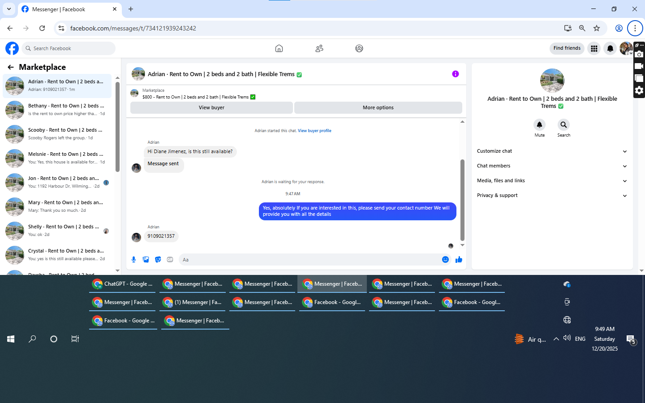Open volume control in system tray
The width and height of the screenshot is (645, 403).
(567, 338)
